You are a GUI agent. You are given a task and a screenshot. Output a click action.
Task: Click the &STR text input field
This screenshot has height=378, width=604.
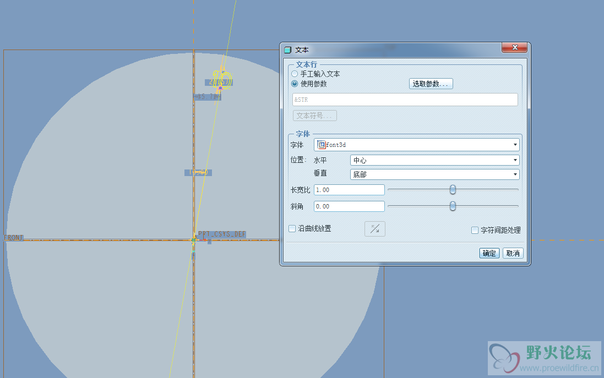(405, 100)
